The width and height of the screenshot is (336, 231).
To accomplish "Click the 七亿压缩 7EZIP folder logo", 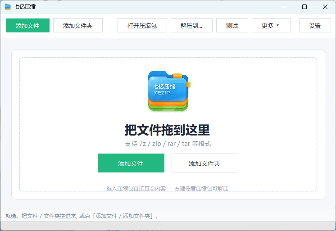I will click(x=169, y=91).
